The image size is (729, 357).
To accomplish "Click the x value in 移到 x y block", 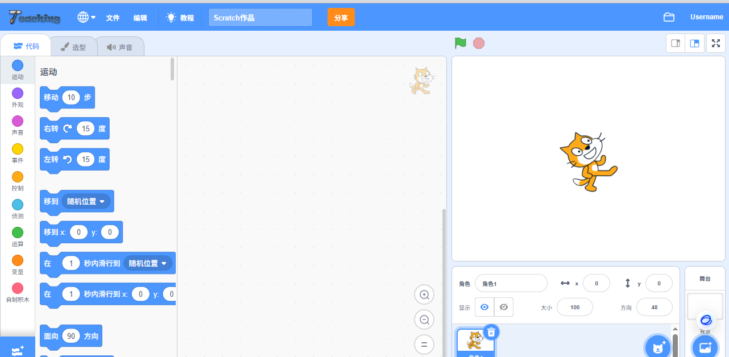I will [x=78, y=232].
